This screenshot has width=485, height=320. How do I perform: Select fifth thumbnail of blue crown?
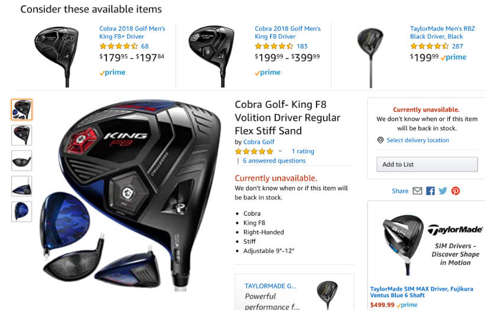click(x=22, y=212)
